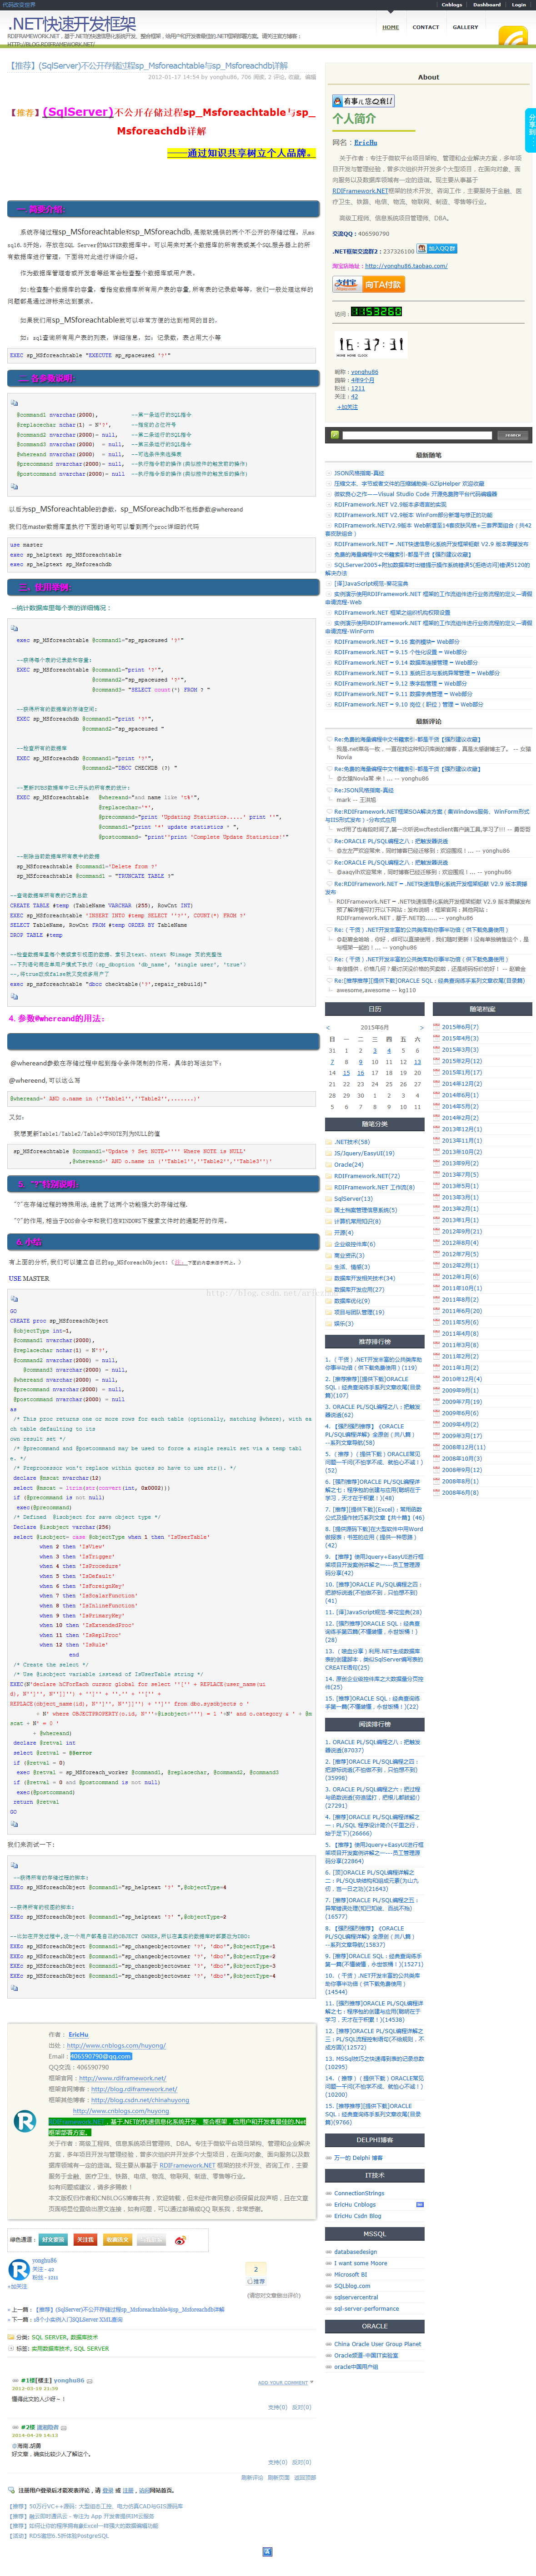Click the 加入QQ群 badge icon
This screenshot has width=536, height=2576.
pyautogui.click(x=437, y=248)
